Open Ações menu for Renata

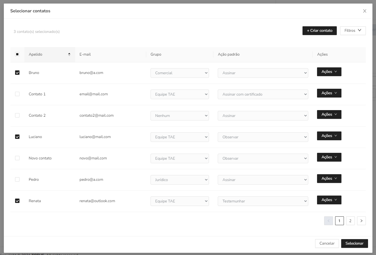coord(329,200)
